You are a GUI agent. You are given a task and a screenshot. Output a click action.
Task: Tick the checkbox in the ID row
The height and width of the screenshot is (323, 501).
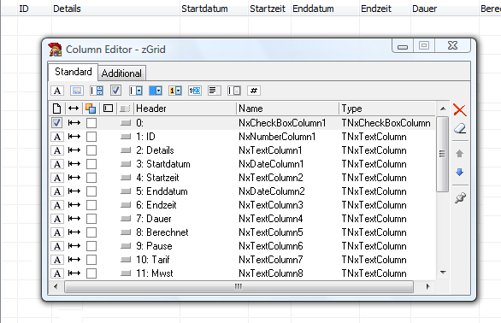(91, 137)
